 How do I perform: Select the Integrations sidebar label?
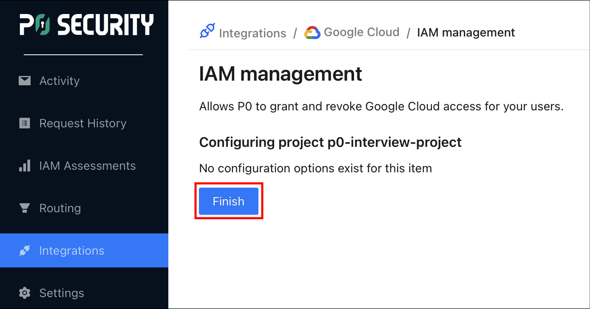pos(72,250)
